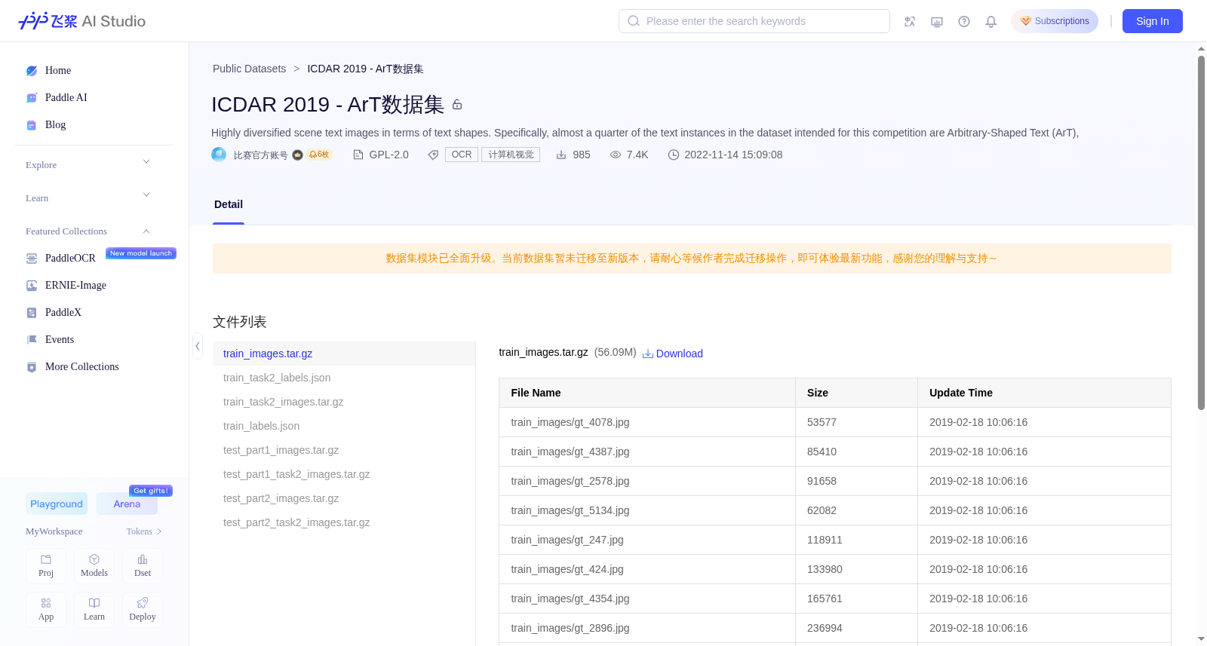1207x646 pixels.
Task: Open the Subscriptions button
Action: tap(1055, 21)
